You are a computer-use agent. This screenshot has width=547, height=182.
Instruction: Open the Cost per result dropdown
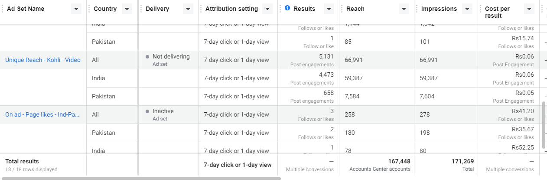529,9
